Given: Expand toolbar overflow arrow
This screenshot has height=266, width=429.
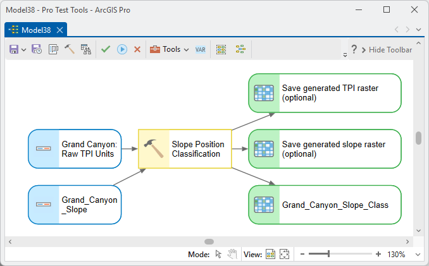Looking at the screenshot, I should [x=345, y=55].
